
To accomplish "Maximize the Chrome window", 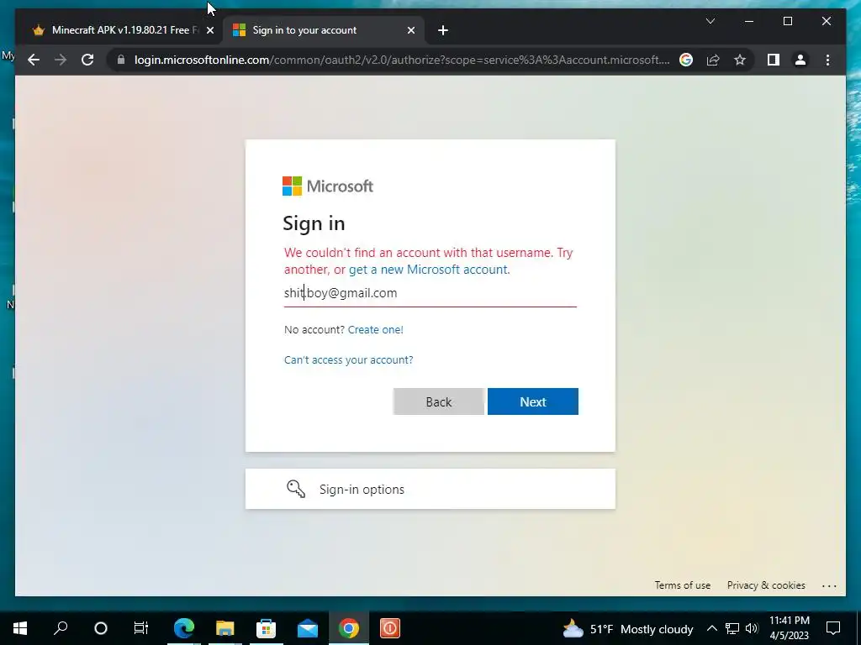I will [x=787, y=21].
